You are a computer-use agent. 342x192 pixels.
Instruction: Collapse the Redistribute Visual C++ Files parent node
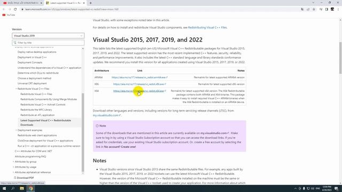tap(16, 89)
